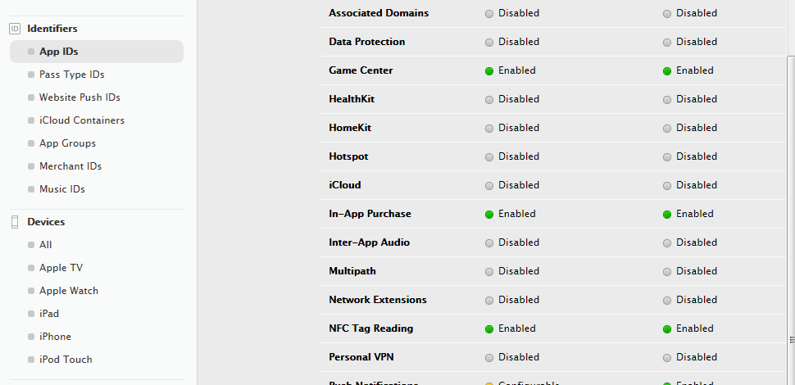This screenshot has height=385, width=795.
Task: Select Apple TV devices
Action: tap(61, 268)
